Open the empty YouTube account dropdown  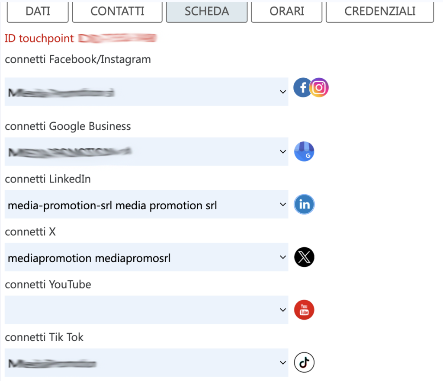pyautogui.click(x=146, y=310)
